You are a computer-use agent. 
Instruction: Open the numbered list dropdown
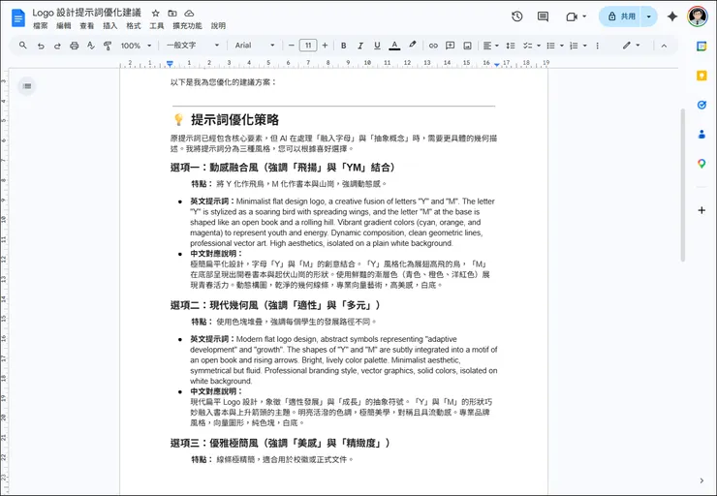(578, 46)
